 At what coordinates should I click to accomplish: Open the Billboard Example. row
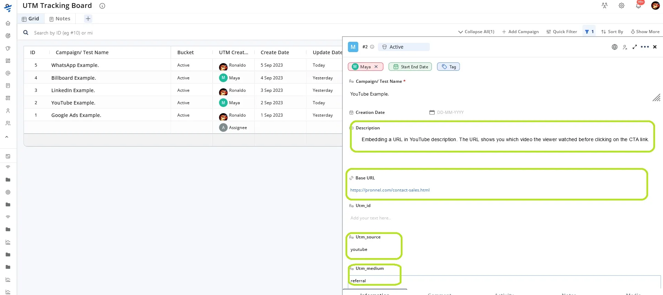[74, 78]
